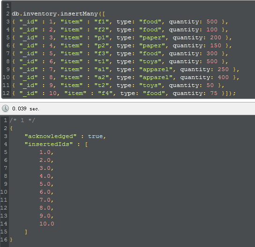Click "paper" type value on editor line 5
Image resolution: width=255 pixels, height=247 pixels.
click(x=152, y=37)
